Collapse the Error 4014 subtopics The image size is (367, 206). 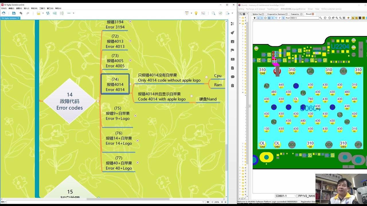[130, 84]
